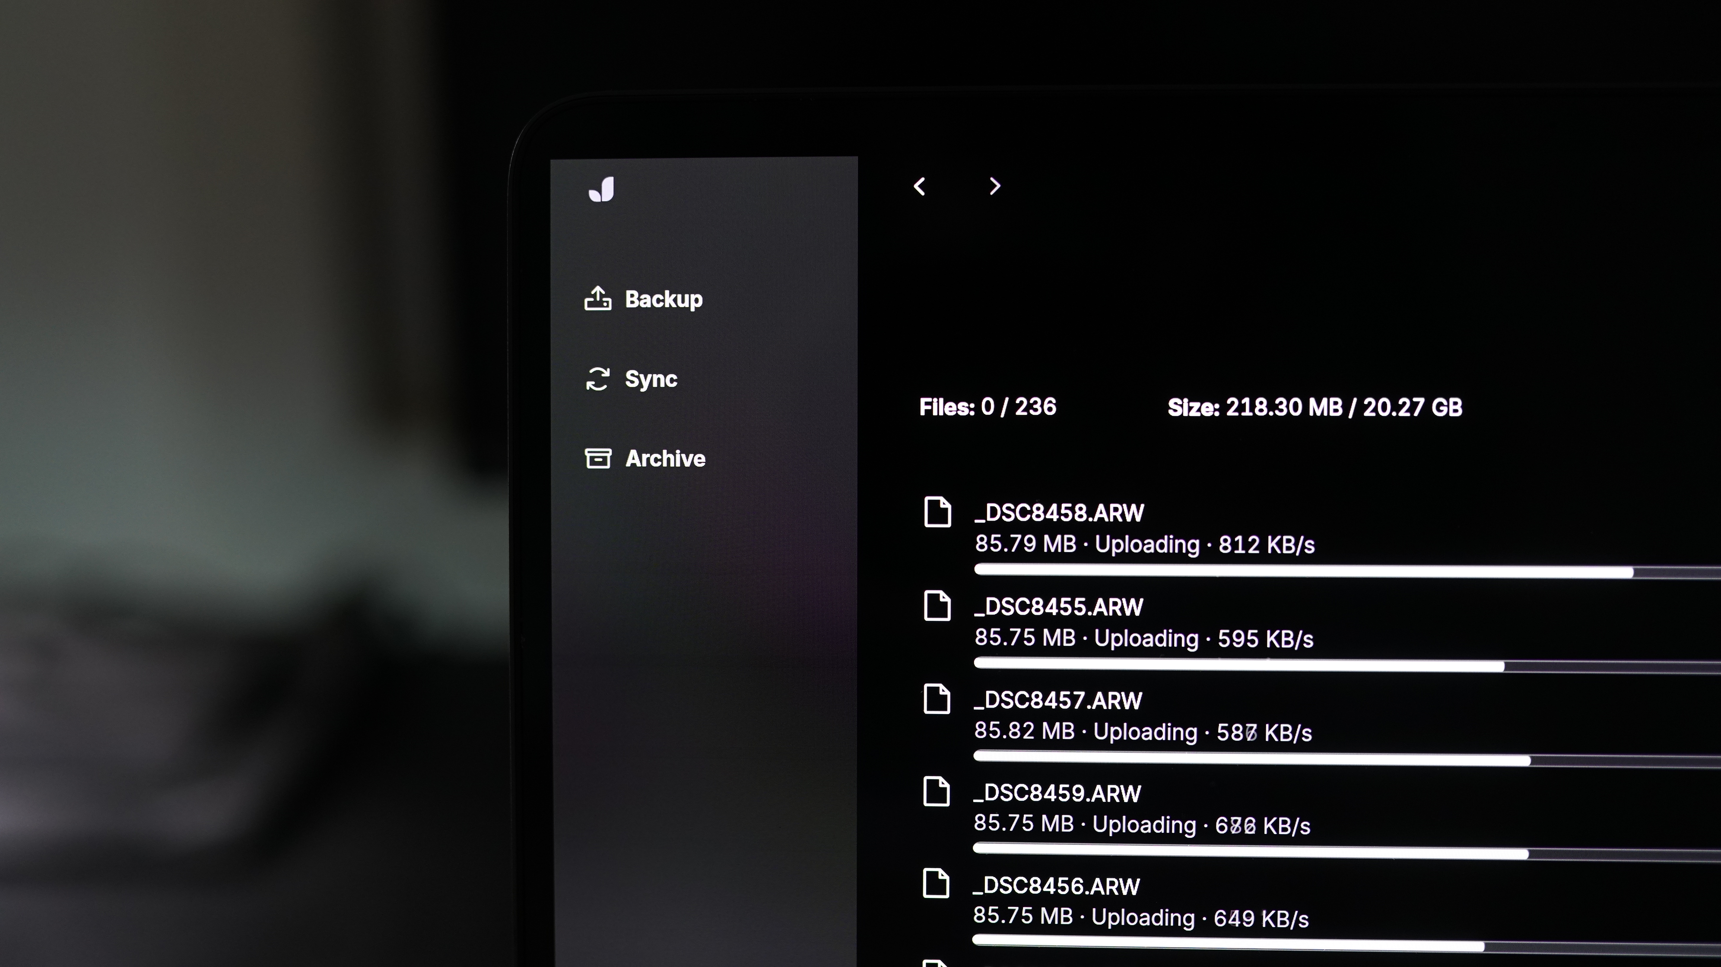Go forward with the right chevron
The width and height of the screenshot is (1721, 967).
pos(995,186)
